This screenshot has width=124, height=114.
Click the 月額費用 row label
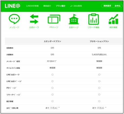tap(10, 55)
